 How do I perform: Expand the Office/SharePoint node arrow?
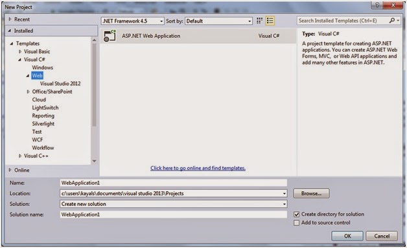[x=28, y=92]
